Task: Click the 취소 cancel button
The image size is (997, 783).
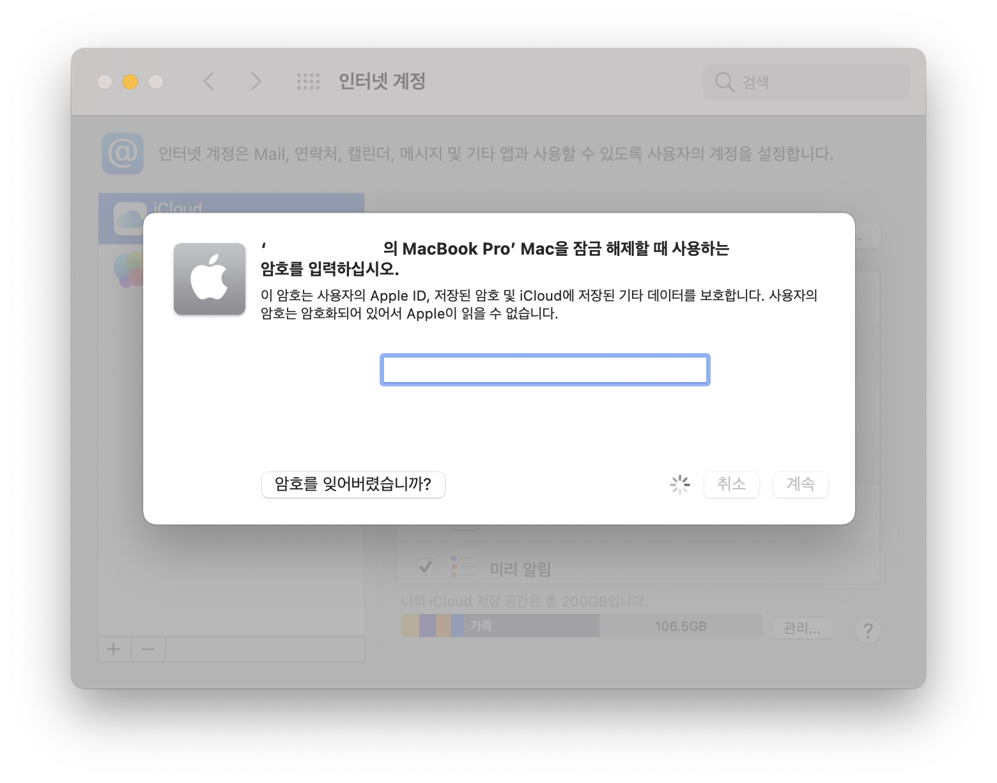Action: pyautogui.click(x=731, y=484)
